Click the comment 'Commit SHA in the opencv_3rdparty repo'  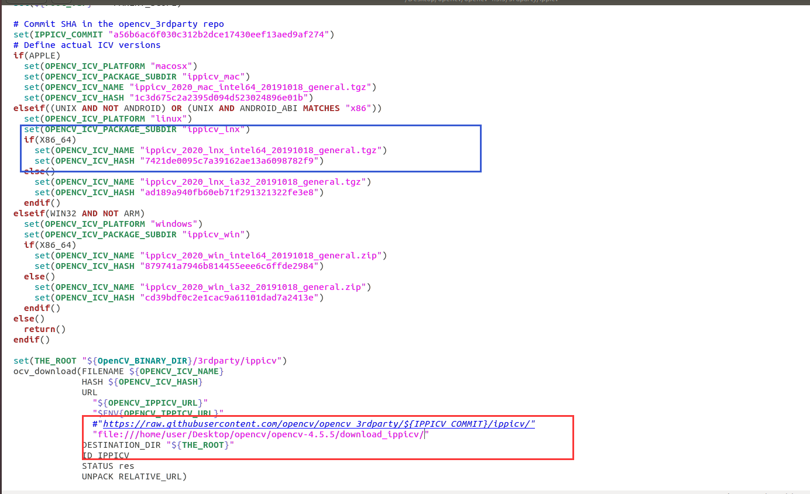pos(119,24)
